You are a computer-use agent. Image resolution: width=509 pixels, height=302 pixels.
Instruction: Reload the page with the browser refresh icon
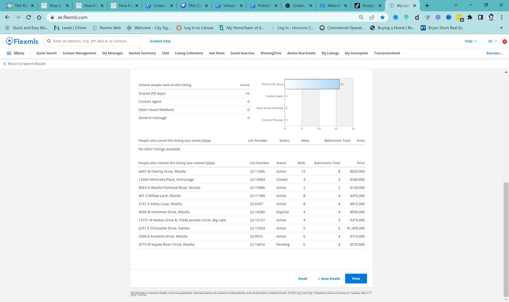point(29,17)
